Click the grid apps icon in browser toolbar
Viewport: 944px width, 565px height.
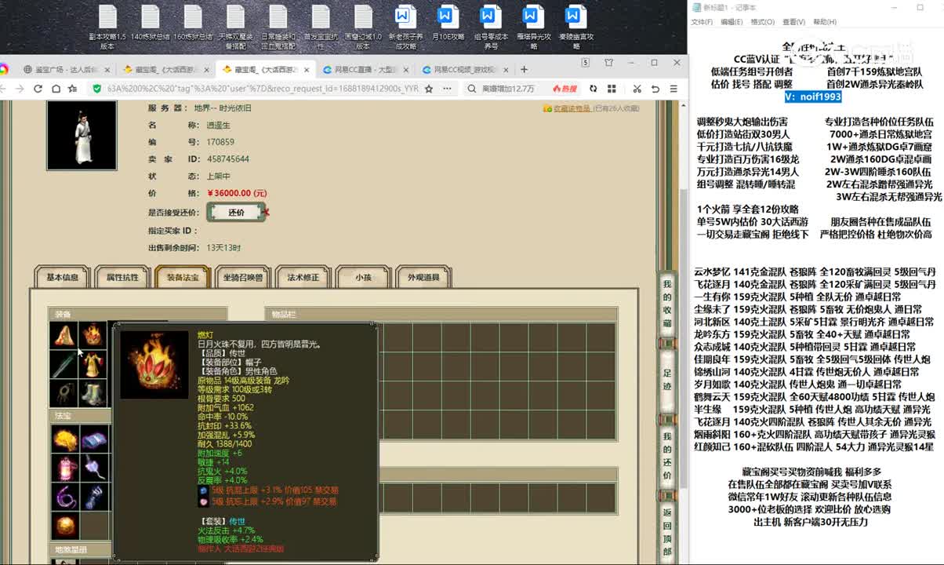tap(612, 89)
